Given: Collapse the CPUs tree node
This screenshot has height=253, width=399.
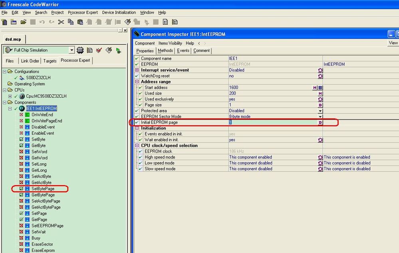Looking at the screenshot, I should (4, 90).
